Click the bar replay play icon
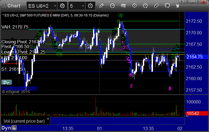 (x=134, y=6)
